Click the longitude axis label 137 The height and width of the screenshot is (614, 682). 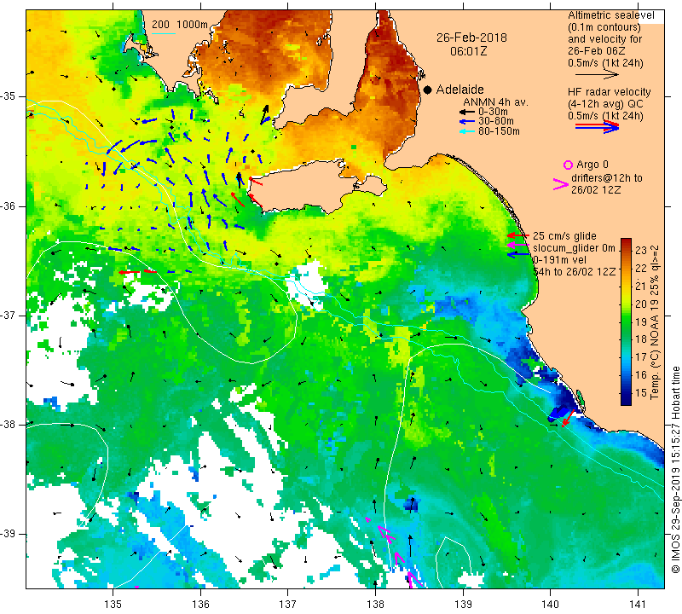point(288,604)
